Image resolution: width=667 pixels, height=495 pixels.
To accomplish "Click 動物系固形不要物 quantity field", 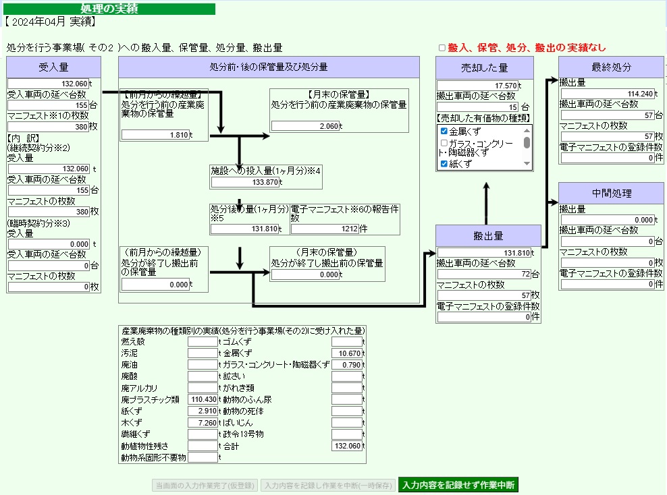I will [x=203, y=457].
